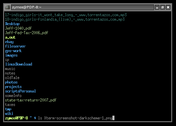The height and width of the screenshot is (126, 176).
Task: Click the projects directory entry
Action: pos(13,87)
